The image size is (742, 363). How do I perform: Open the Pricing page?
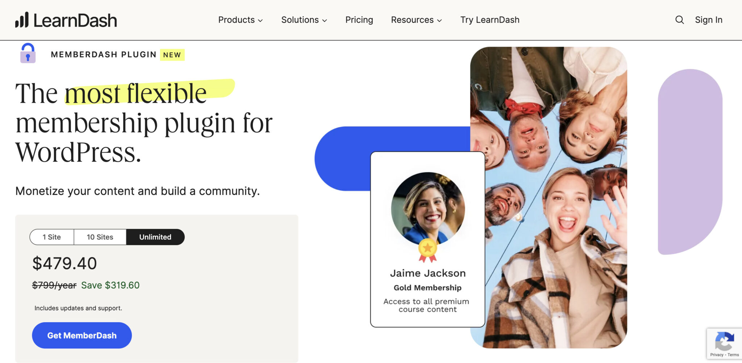click(359, 20)
